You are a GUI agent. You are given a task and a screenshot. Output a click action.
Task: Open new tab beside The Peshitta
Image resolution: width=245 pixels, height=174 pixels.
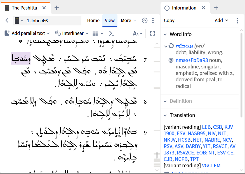(56, 8)
